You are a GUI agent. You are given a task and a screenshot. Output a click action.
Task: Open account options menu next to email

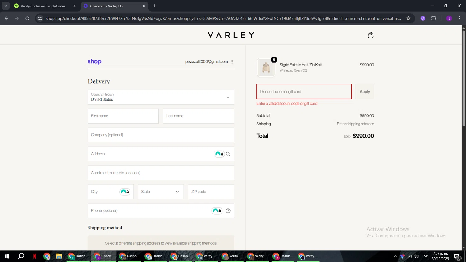point(232,62)
